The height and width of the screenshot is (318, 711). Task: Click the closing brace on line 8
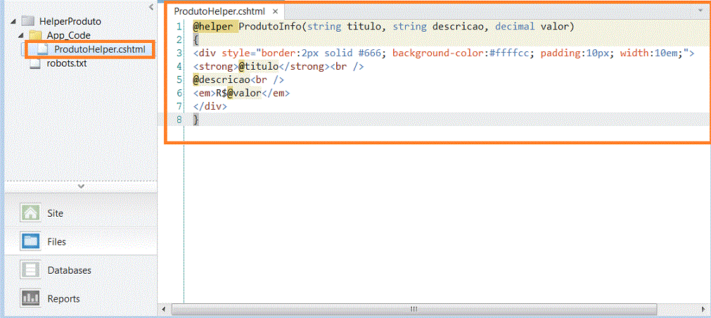coord(196,120)
